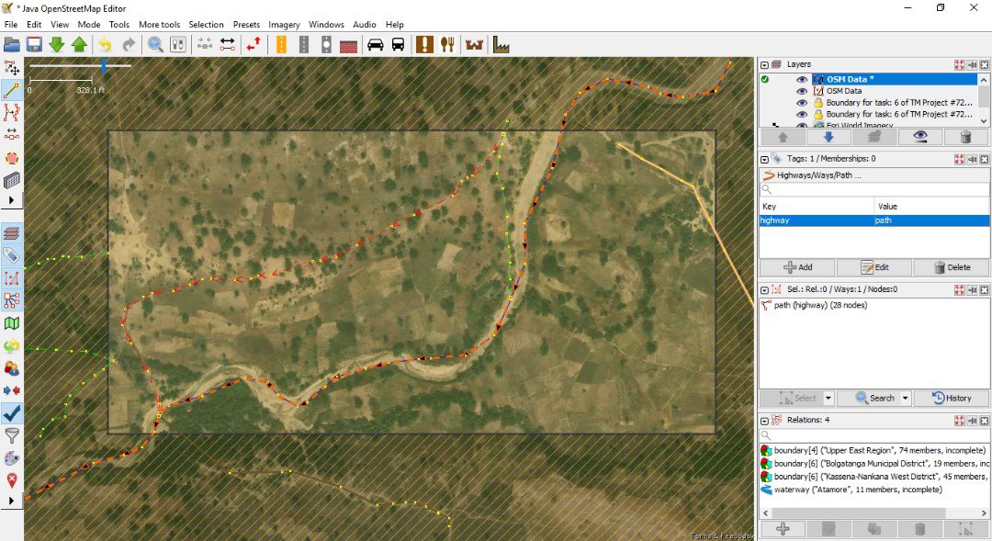Select the highway path tag row
Screen dimensions: 992x541
[x=874, y=220]
